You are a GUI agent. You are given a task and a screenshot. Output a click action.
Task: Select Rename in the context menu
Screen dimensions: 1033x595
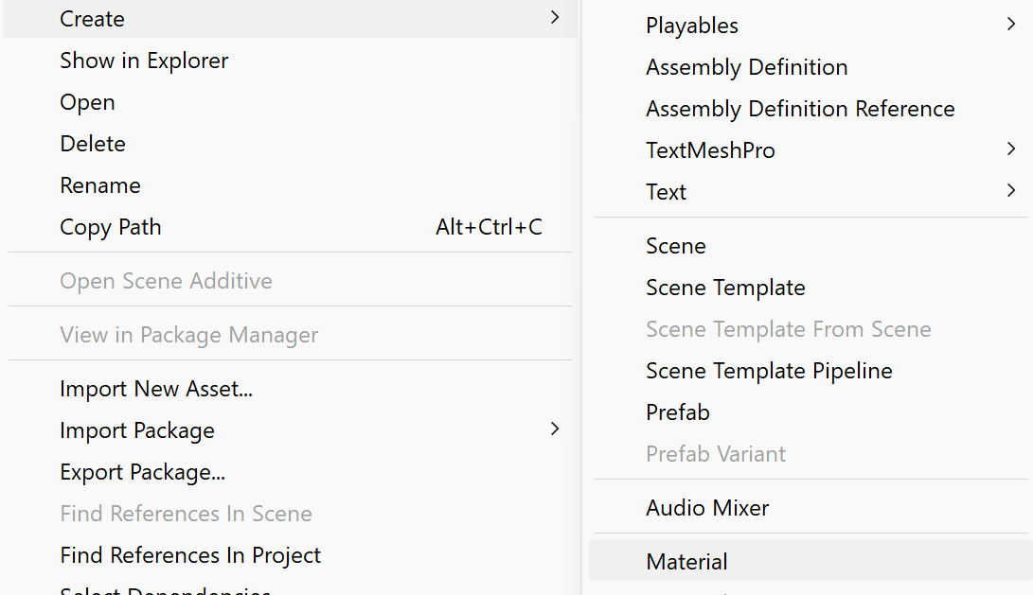[100, 185]
